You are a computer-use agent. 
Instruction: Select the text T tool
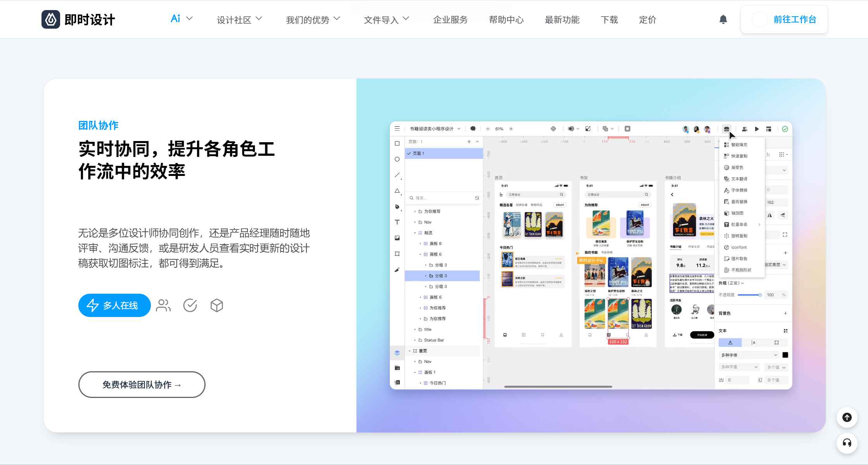tap(397, 222)
